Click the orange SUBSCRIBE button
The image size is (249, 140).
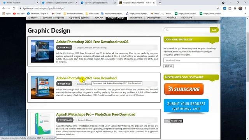tap(184, 89)
